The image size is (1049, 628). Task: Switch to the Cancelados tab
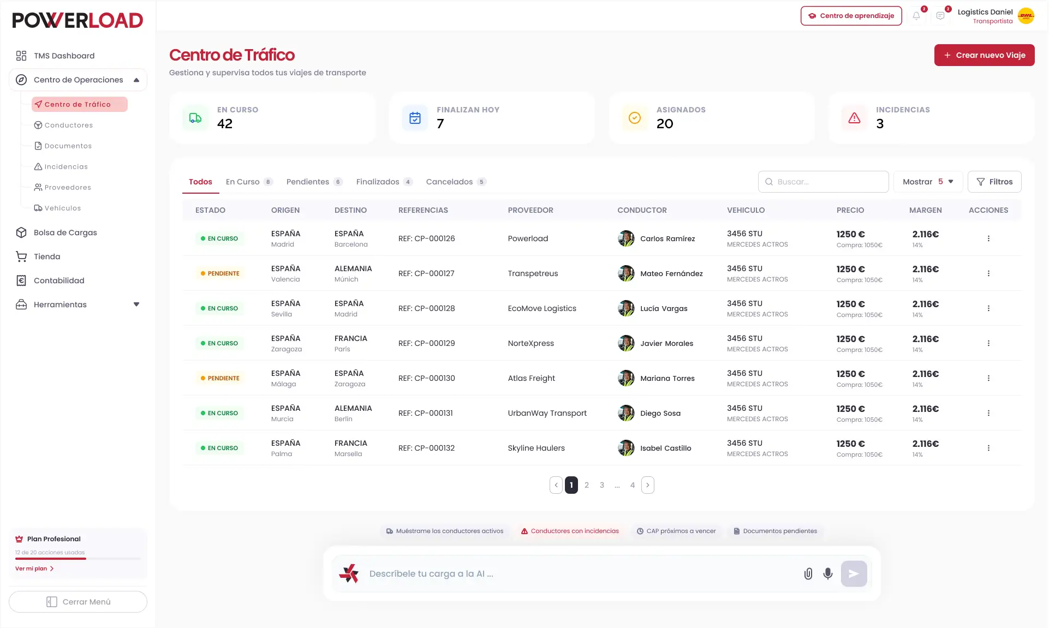(x=456, y=182)
